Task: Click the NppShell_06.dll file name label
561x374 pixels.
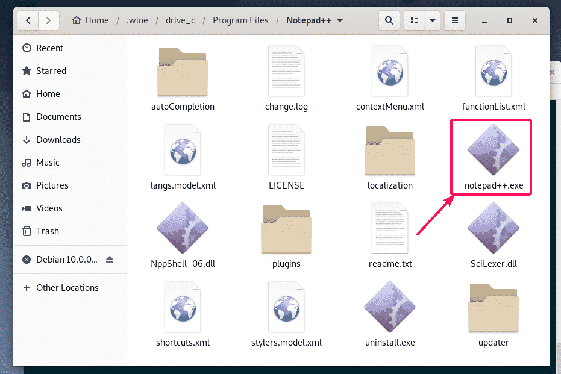Action: point(183,264)
